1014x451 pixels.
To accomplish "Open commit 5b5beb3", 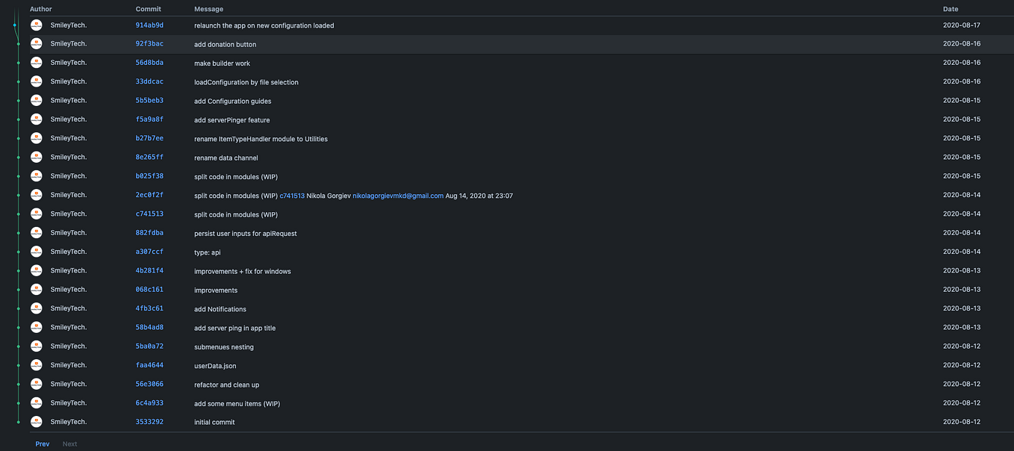I will (149, 99).
